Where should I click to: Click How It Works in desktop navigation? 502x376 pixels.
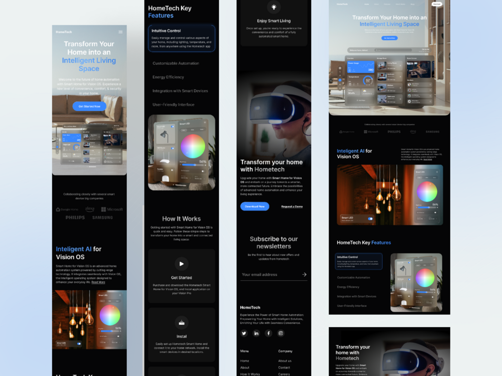coord(400,4)
